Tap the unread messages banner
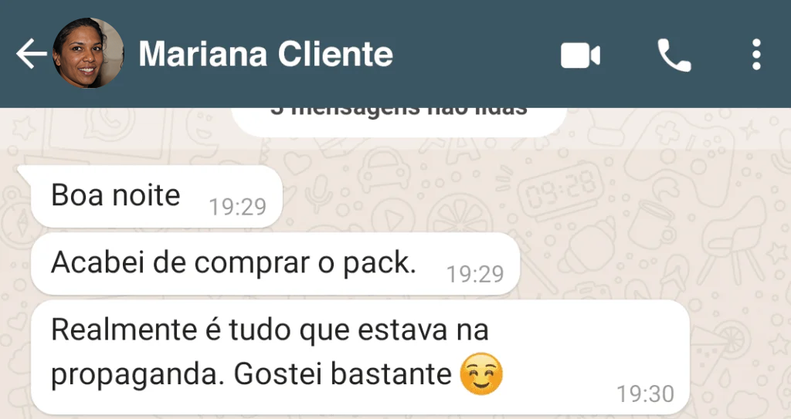Image resolution: width=791 pixels, height=419 pixels. [399, 121]
